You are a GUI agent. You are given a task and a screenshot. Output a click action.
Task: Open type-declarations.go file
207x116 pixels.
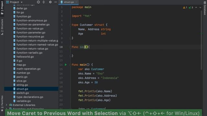pos(30,97)
